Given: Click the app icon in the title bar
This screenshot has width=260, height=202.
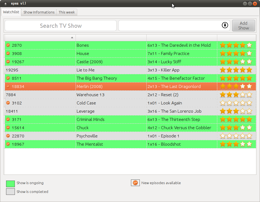Looking at the screenshot, I should point(6,4).
